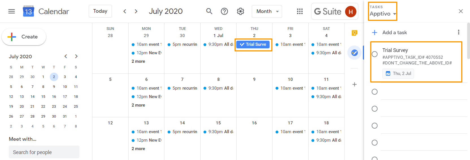This screenshot has height=160, width=470.
Task: Click the Today button
Action: click(100, 11)
